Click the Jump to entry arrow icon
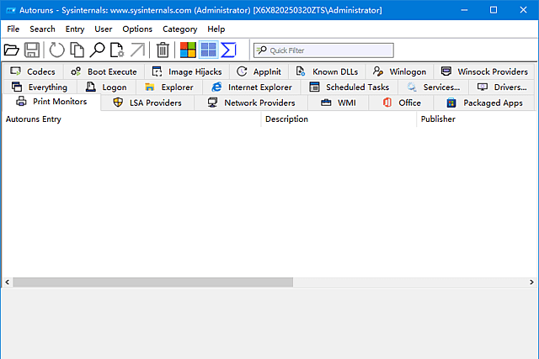Image resolution: width=539 pixels, height=359 pixels. tap(137, 50)
